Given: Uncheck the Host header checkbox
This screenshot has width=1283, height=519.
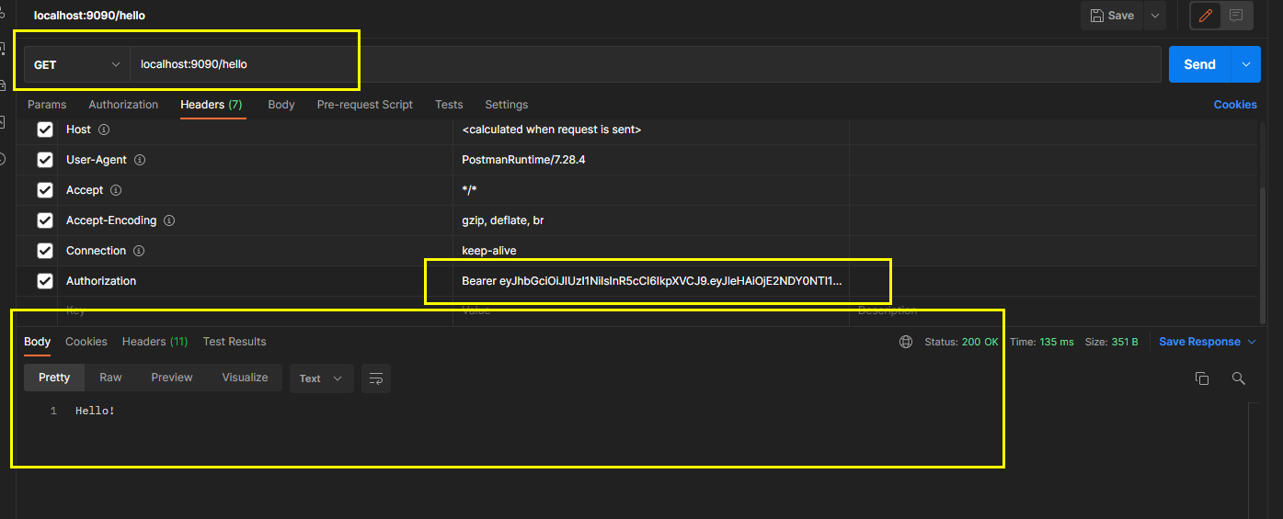Looking at the screenshot, I should pyautogui.click(x=45, y=130).
